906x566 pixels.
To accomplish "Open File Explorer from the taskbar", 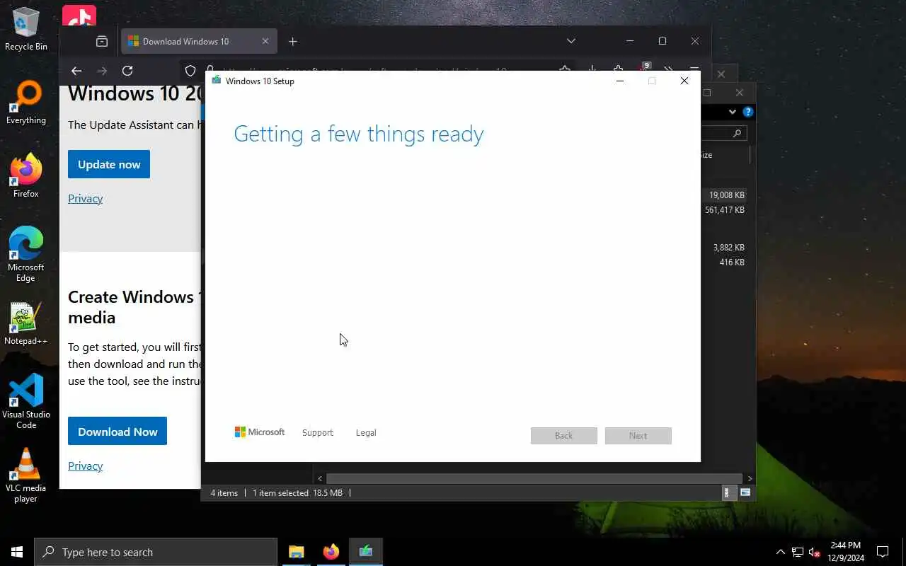I will 296,552.
